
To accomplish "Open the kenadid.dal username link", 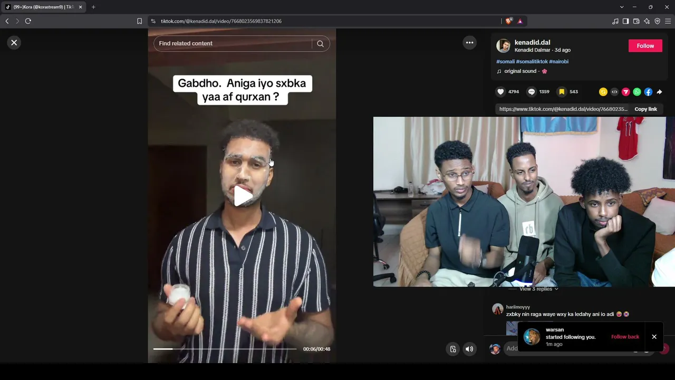I will pos(532,42).
